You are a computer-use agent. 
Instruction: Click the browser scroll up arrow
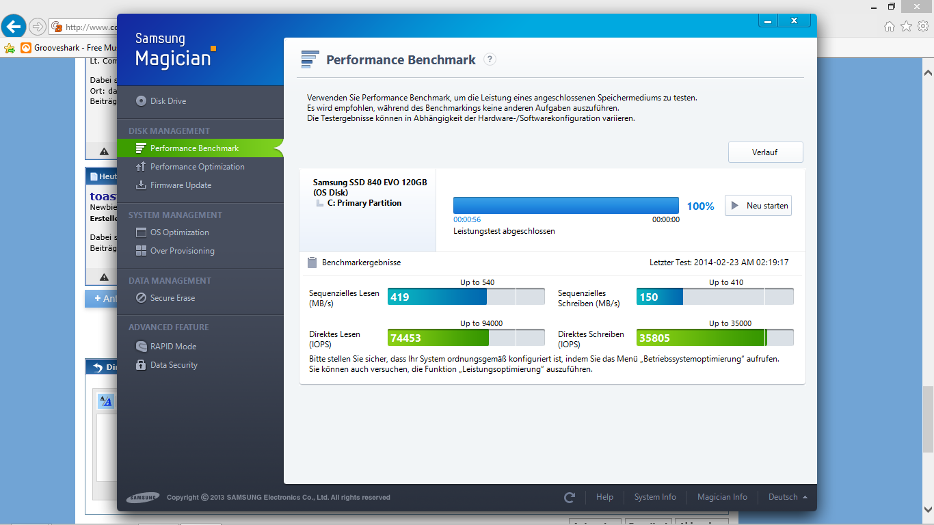[x=928, y=72]
